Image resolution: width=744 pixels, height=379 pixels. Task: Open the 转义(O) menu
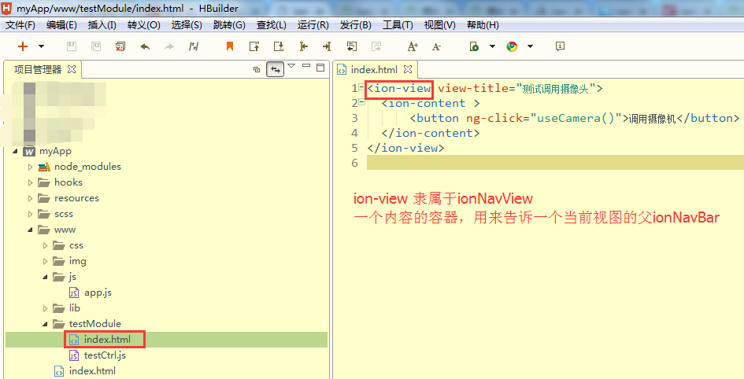[144, 25]
